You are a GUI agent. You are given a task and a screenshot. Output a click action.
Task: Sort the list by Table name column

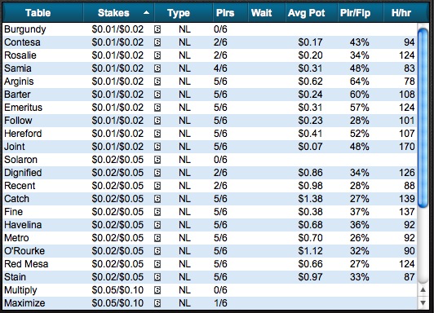[x=38, y=13]
